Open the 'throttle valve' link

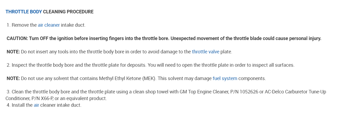coord(206,52)
